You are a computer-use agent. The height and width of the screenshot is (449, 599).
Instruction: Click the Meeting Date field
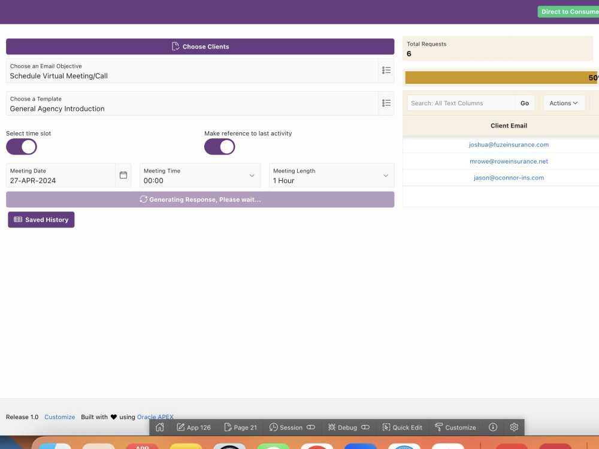tap(60, 175)
